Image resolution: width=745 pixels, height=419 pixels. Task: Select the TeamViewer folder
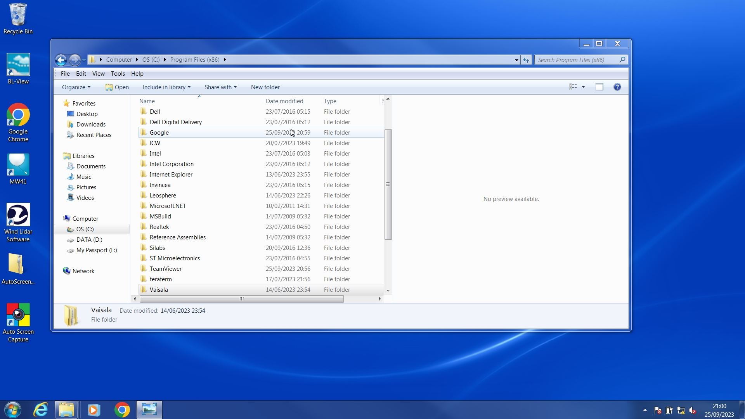(165, 268)
